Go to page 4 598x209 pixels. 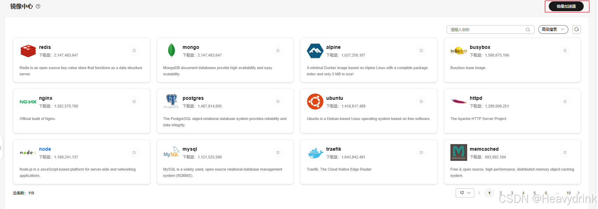click(523, 193)
